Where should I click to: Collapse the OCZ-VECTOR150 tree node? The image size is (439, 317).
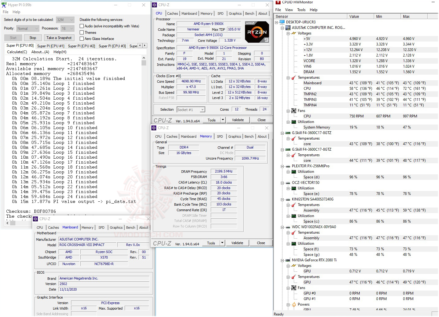[282, 183]
